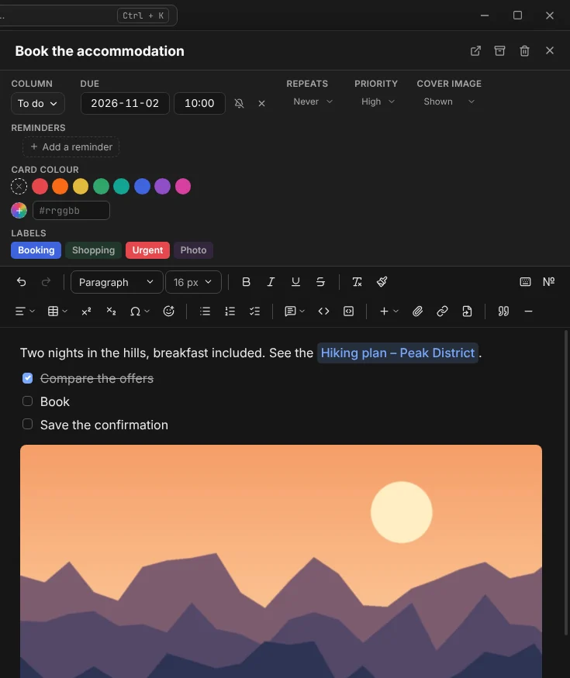Screen dimensions: 570x678
Task: Undo the last edit
Action: click(21, 282)
